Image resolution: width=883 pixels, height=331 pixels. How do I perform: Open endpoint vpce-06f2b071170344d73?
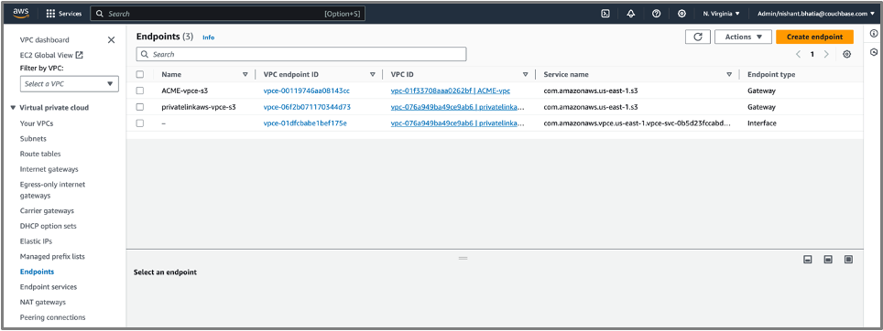[307, 107]
